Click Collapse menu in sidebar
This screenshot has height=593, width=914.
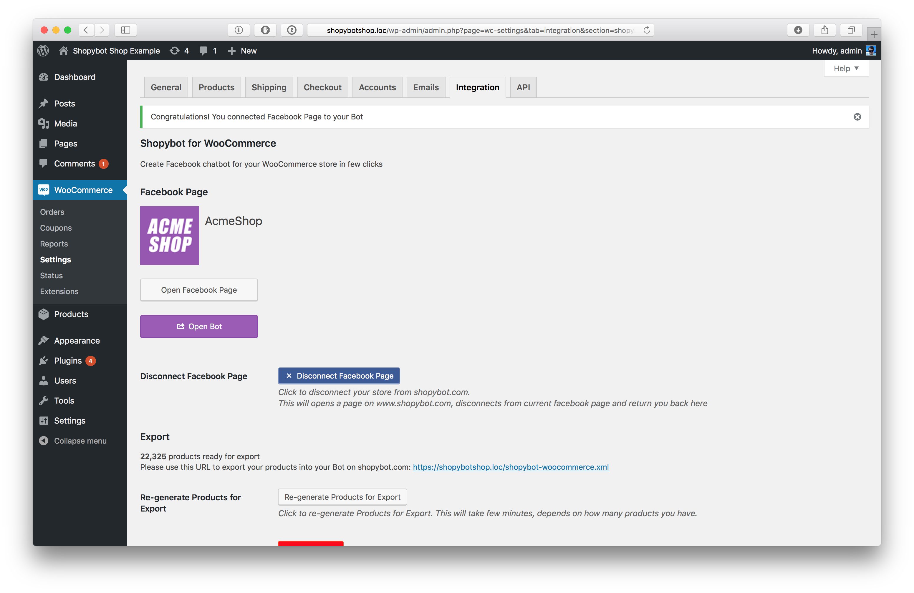pyautogui.click(x=80, y=441)
